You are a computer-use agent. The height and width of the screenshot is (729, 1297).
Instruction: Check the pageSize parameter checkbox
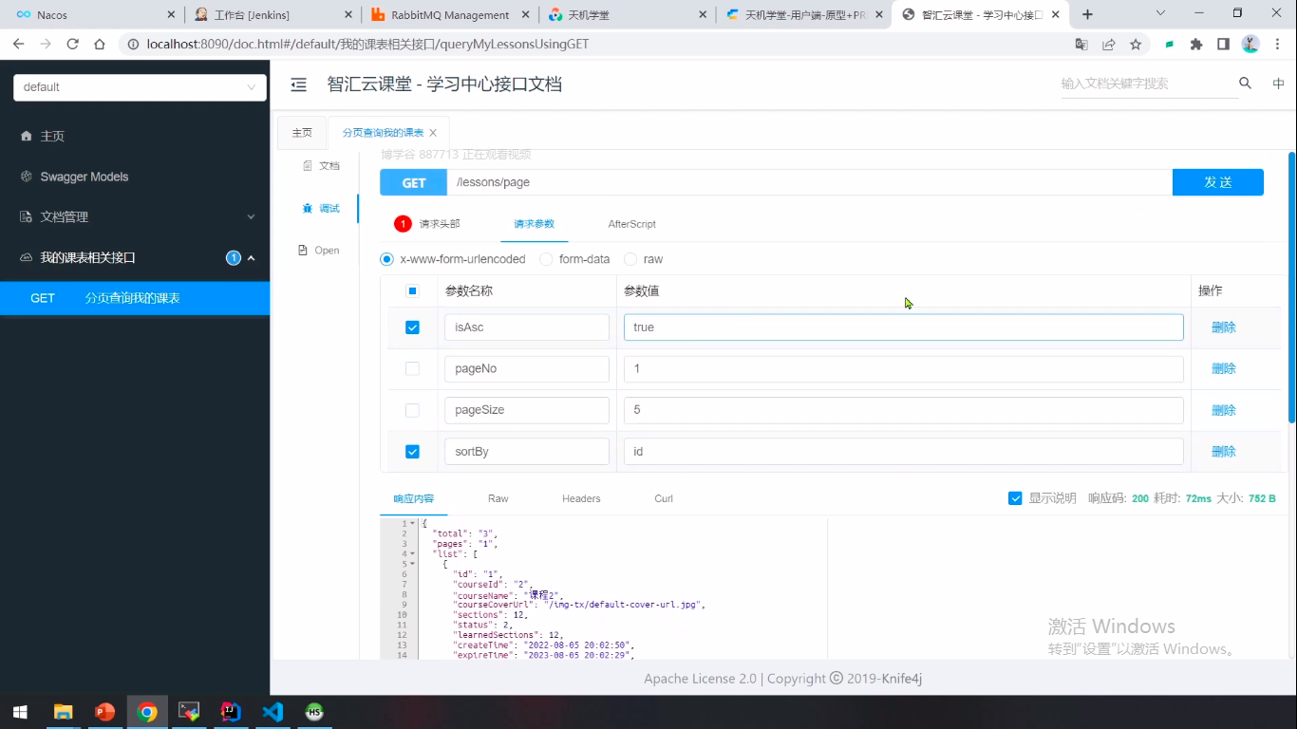coord(412,410)
